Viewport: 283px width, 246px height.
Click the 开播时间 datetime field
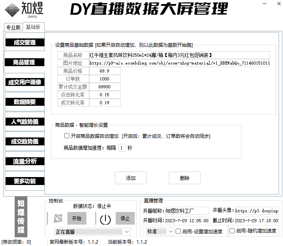[187, 221]
